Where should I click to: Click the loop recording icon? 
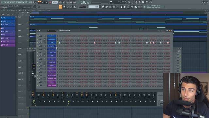click(x=75, y=2)
